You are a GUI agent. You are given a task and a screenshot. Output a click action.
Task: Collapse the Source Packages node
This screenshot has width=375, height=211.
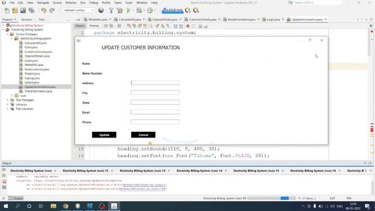[x=8, y=34]
